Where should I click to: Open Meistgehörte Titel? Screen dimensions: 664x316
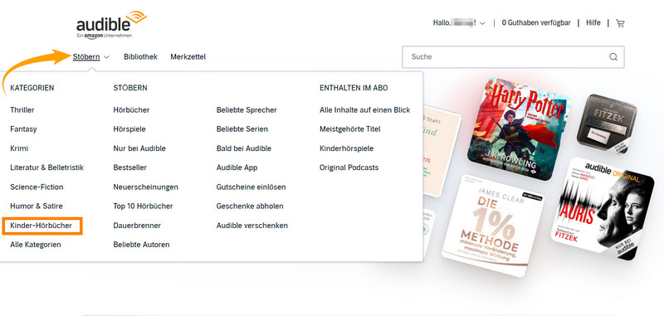(350, 129)
